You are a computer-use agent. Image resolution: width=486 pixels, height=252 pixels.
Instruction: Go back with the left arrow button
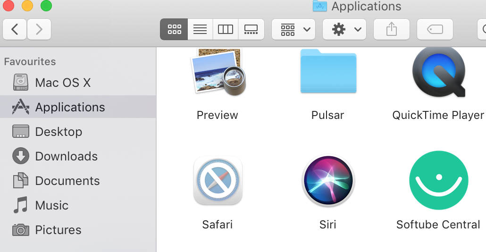[x=15, y=29]
